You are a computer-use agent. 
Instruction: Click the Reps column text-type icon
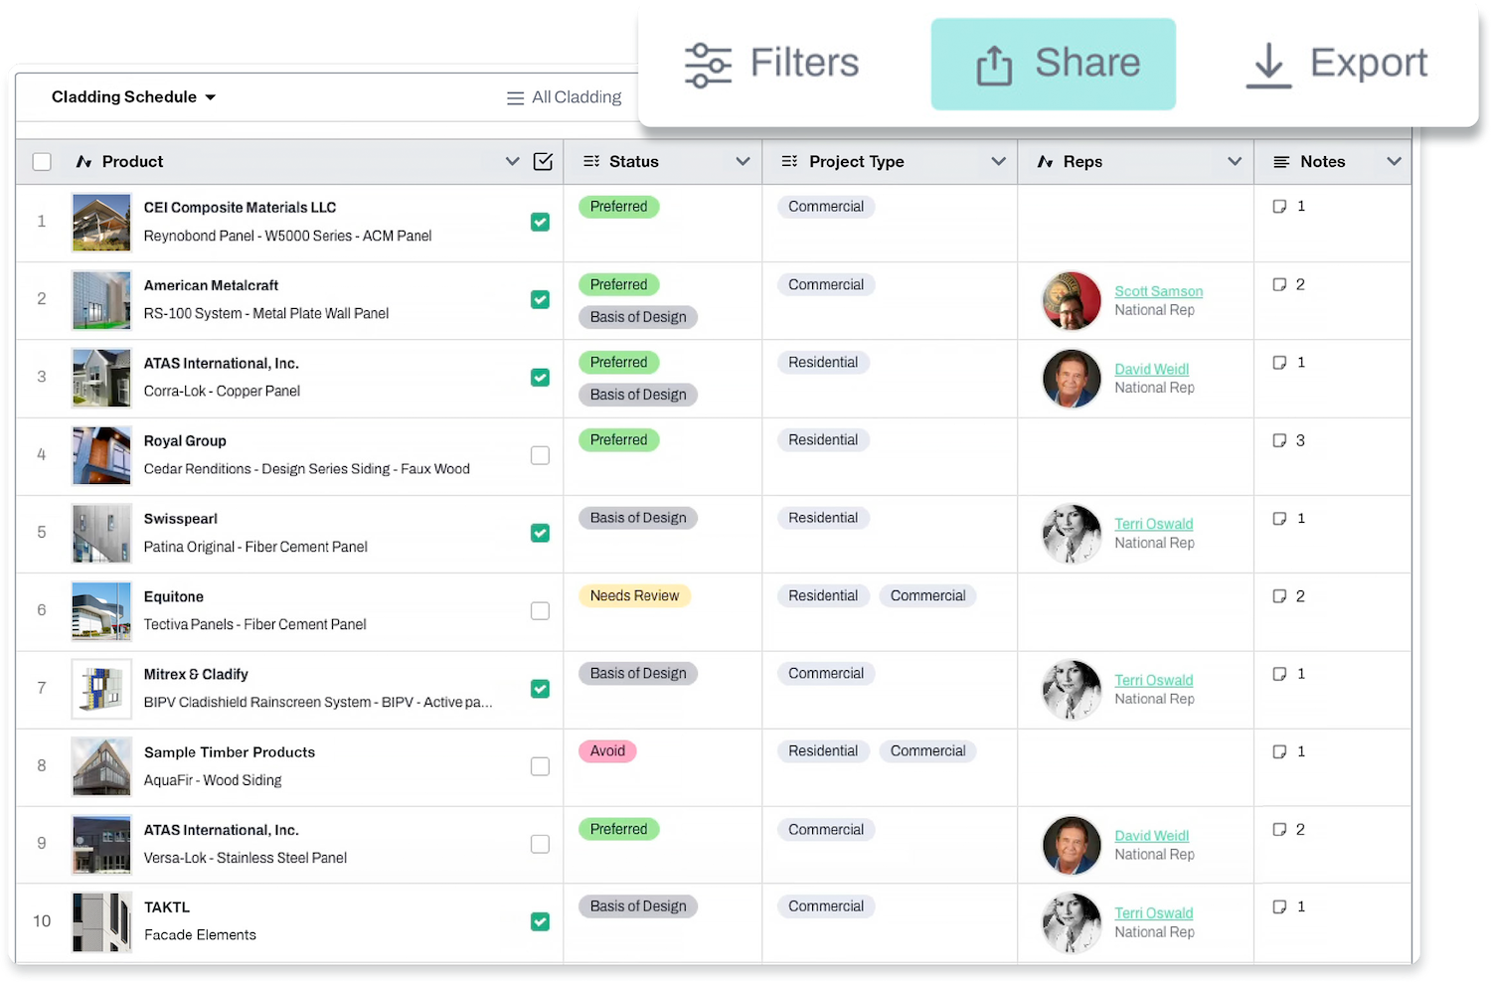click(1045, 162)
